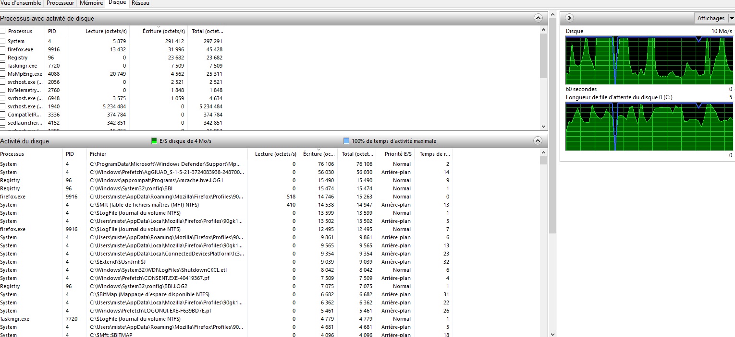Sort top table by Total column
The width and height of the screenshot is (735, 337).
(x=207, y=31)
